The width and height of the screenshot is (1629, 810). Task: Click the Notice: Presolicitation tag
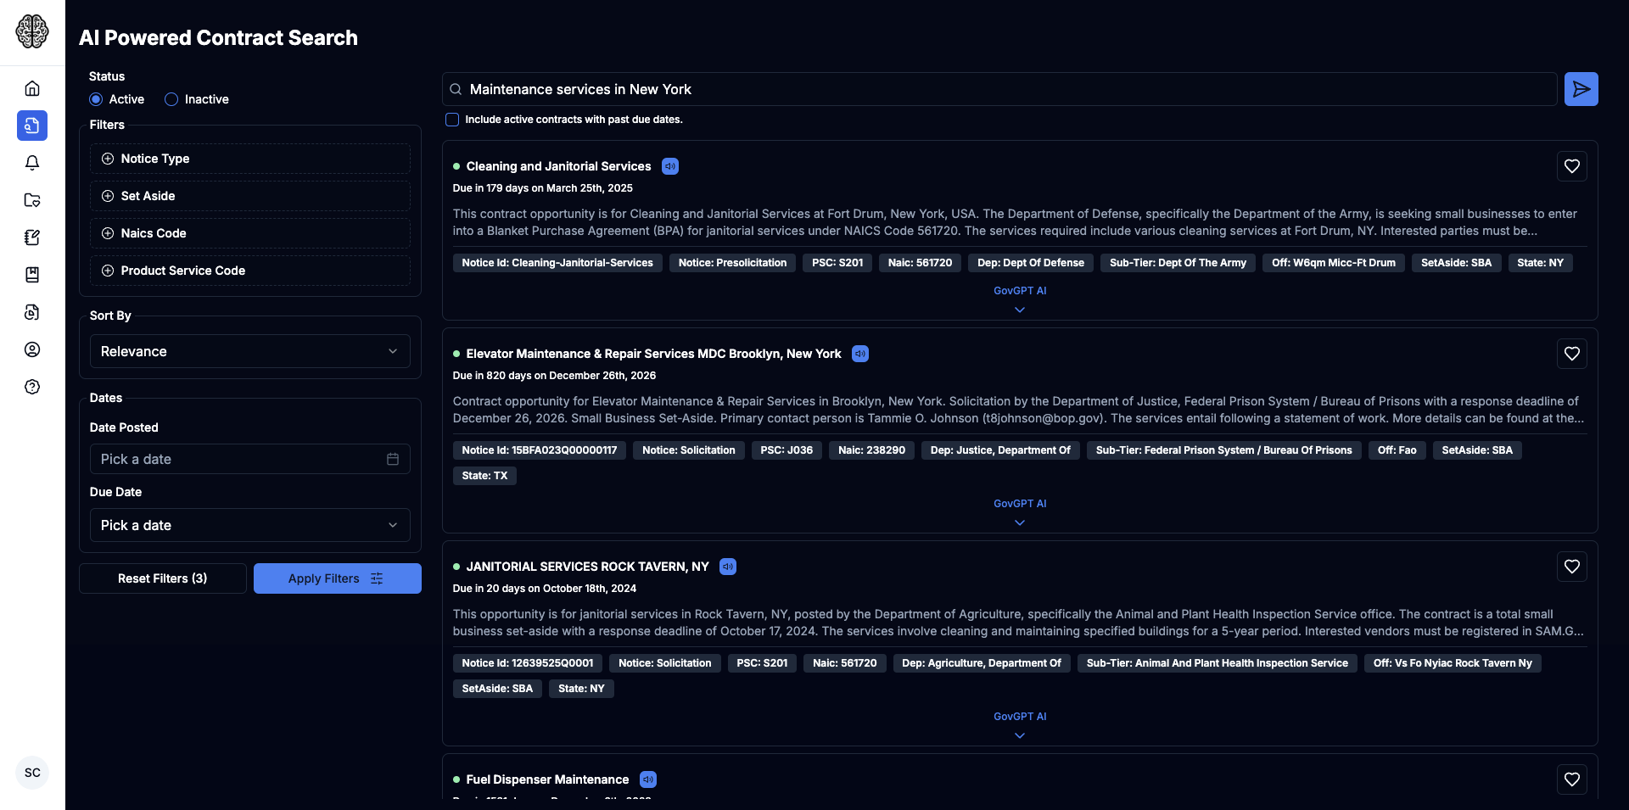coord(732,263)
